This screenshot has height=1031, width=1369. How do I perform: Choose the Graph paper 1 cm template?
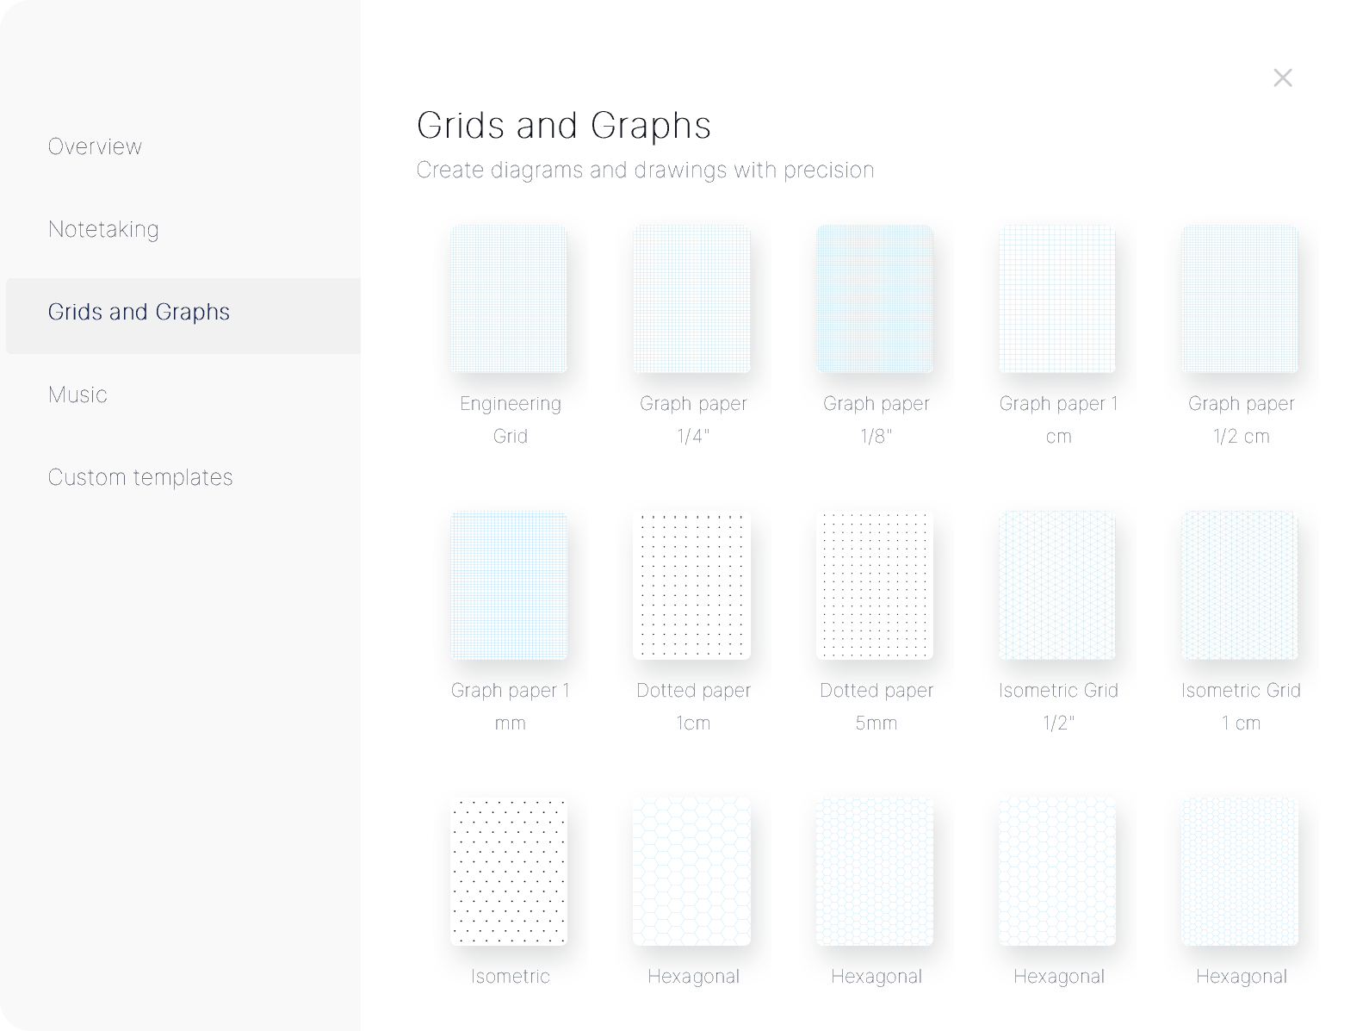(1057, 299)
